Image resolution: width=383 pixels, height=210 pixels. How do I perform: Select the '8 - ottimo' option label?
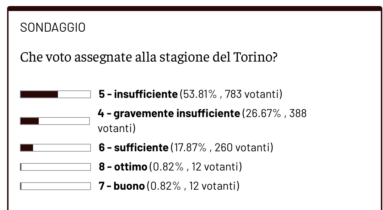pos(123,167)
